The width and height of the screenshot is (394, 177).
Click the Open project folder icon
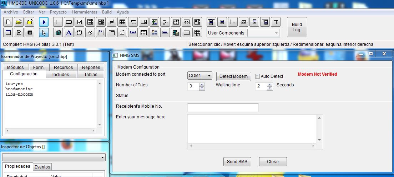[x=19, y=22]
